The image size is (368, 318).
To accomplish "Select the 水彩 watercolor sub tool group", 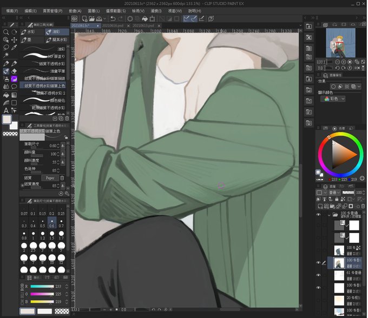I will [x=32, y=32].
